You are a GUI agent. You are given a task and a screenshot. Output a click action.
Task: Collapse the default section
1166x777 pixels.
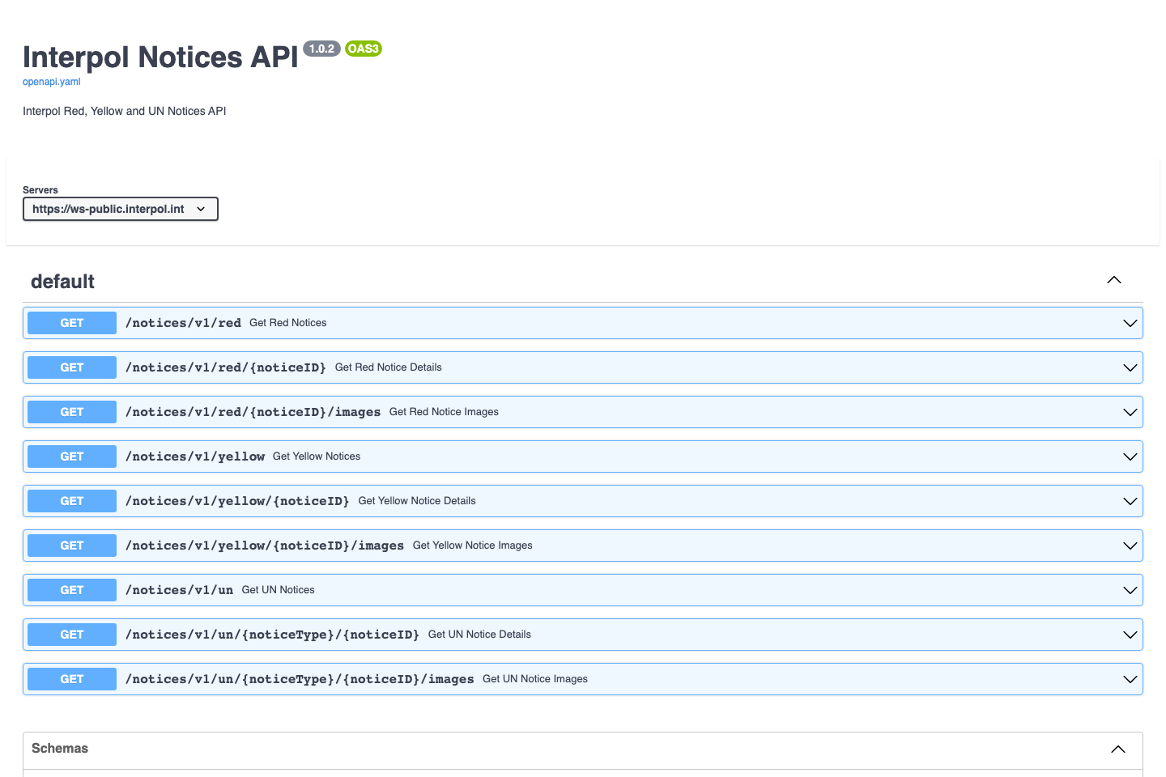(1113, 280)
